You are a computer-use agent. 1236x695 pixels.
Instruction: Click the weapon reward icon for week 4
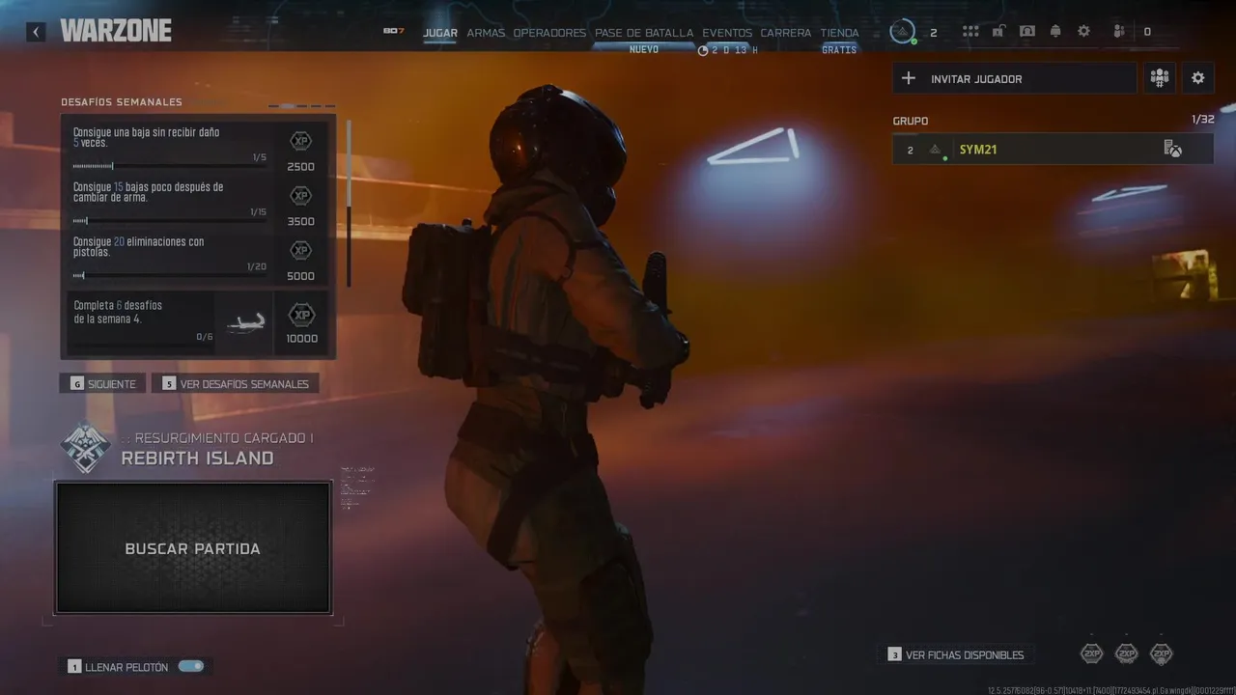coord(245,324)
